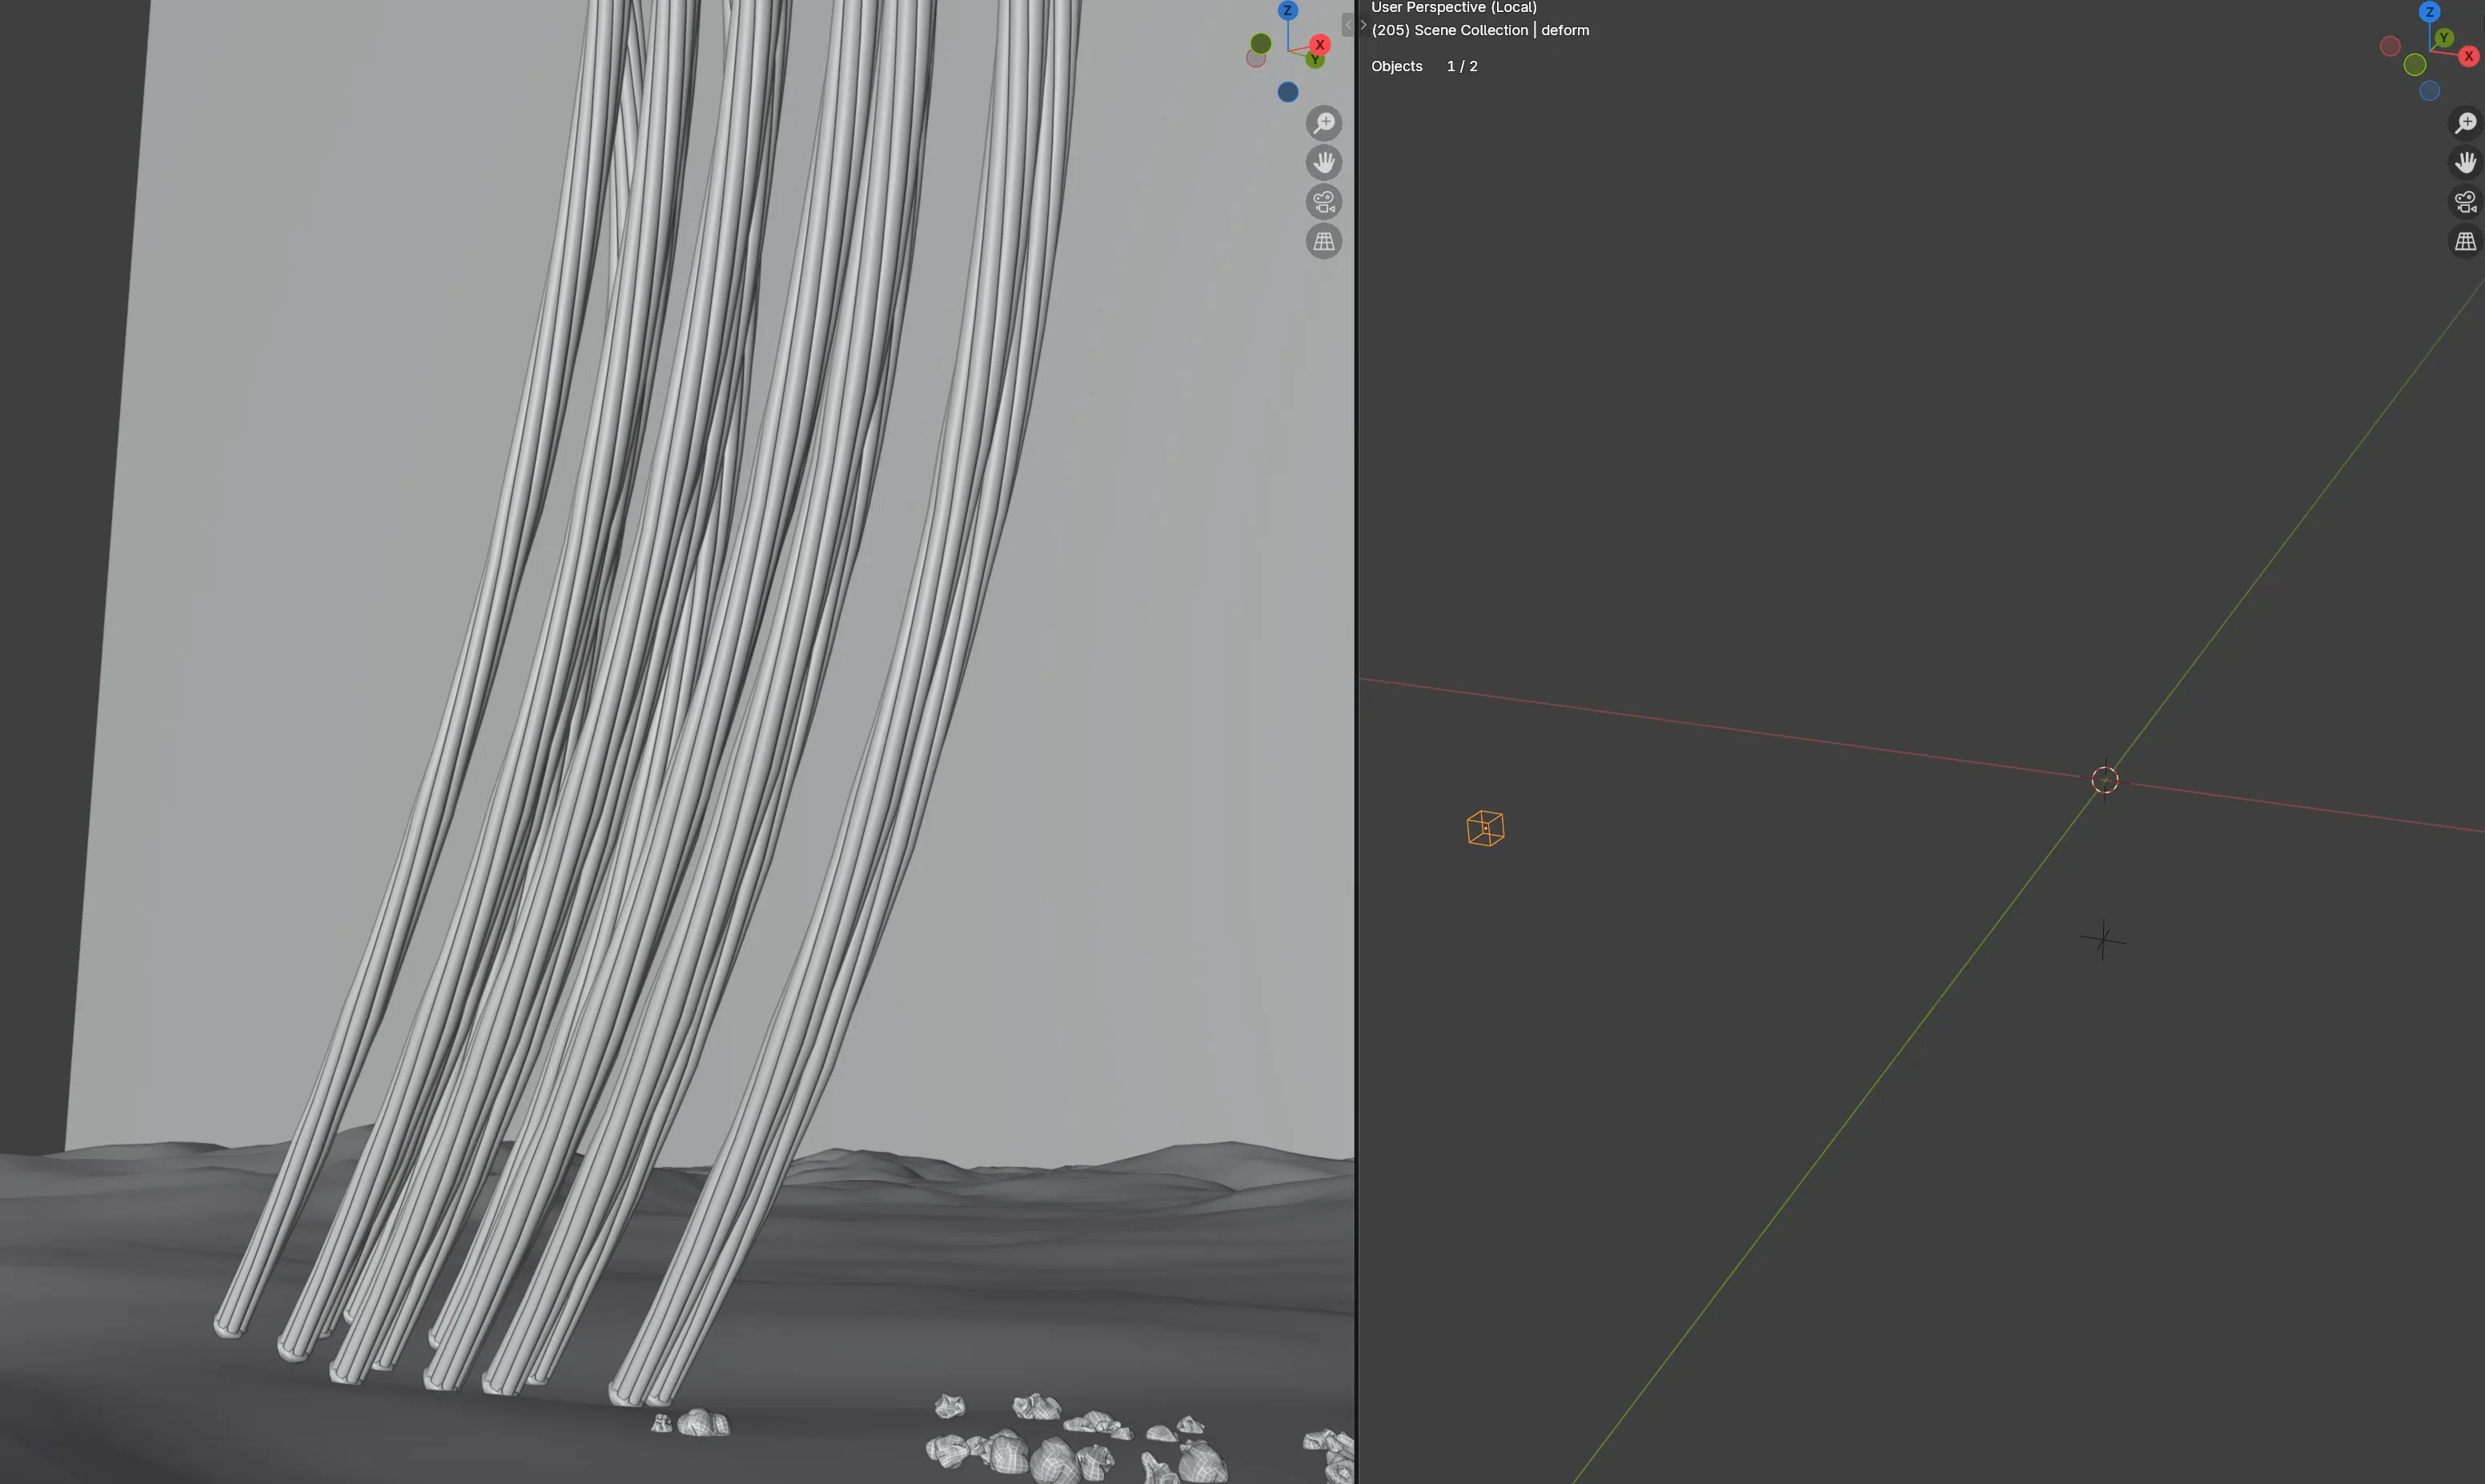Image resolution: width=2485 pixels, height=1484 pixels.
Task: Switch perspective/orthographic in the left viewport
Action: [1323, 242]
